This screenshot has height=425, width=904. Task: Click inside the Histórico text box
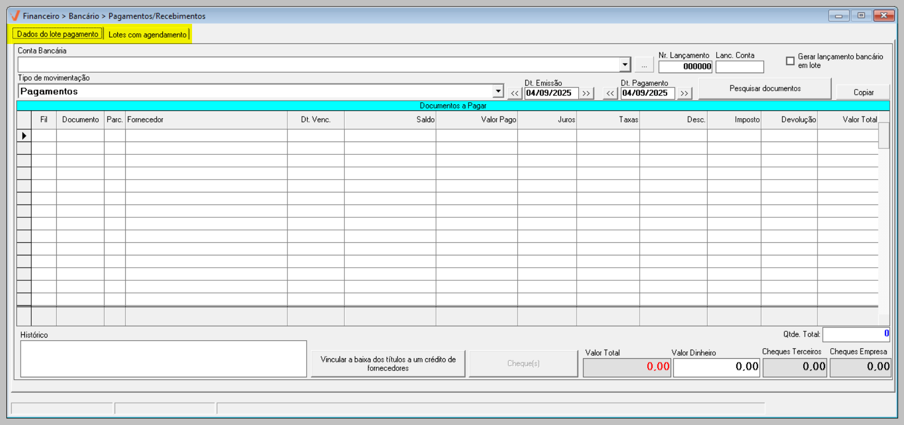pos(163,359)
